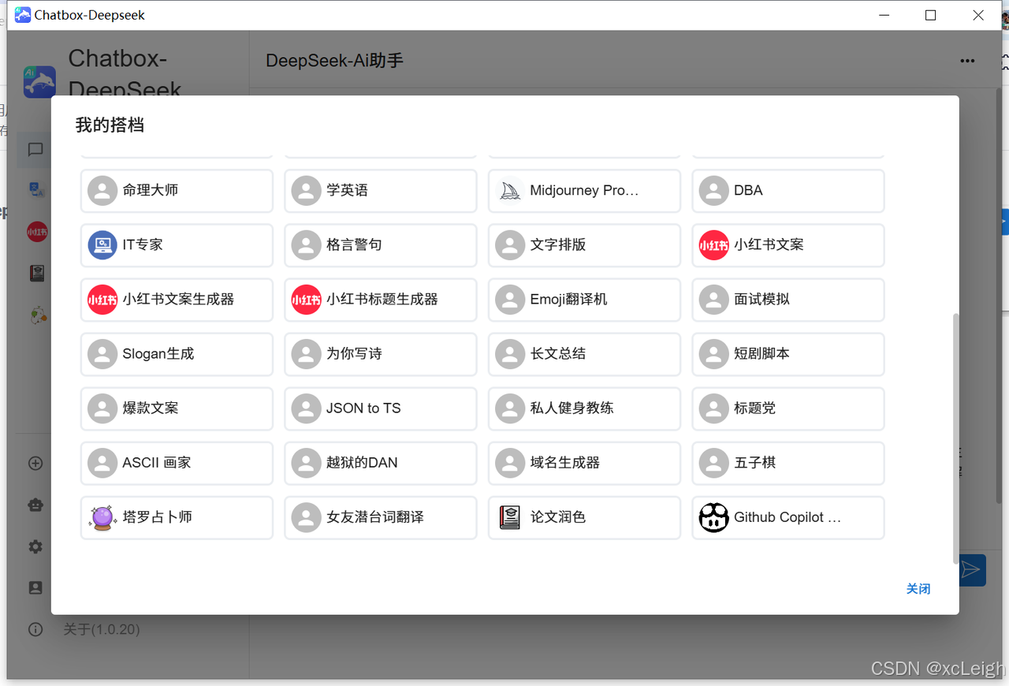This screenshot has width=1009, height=686.
Task: Open the 为你写诗 card
Action: [381, 354]
